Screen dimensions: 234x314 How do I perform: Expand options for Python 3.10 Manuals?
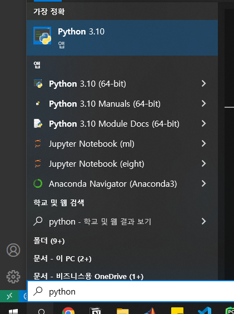tap(203, 103)
